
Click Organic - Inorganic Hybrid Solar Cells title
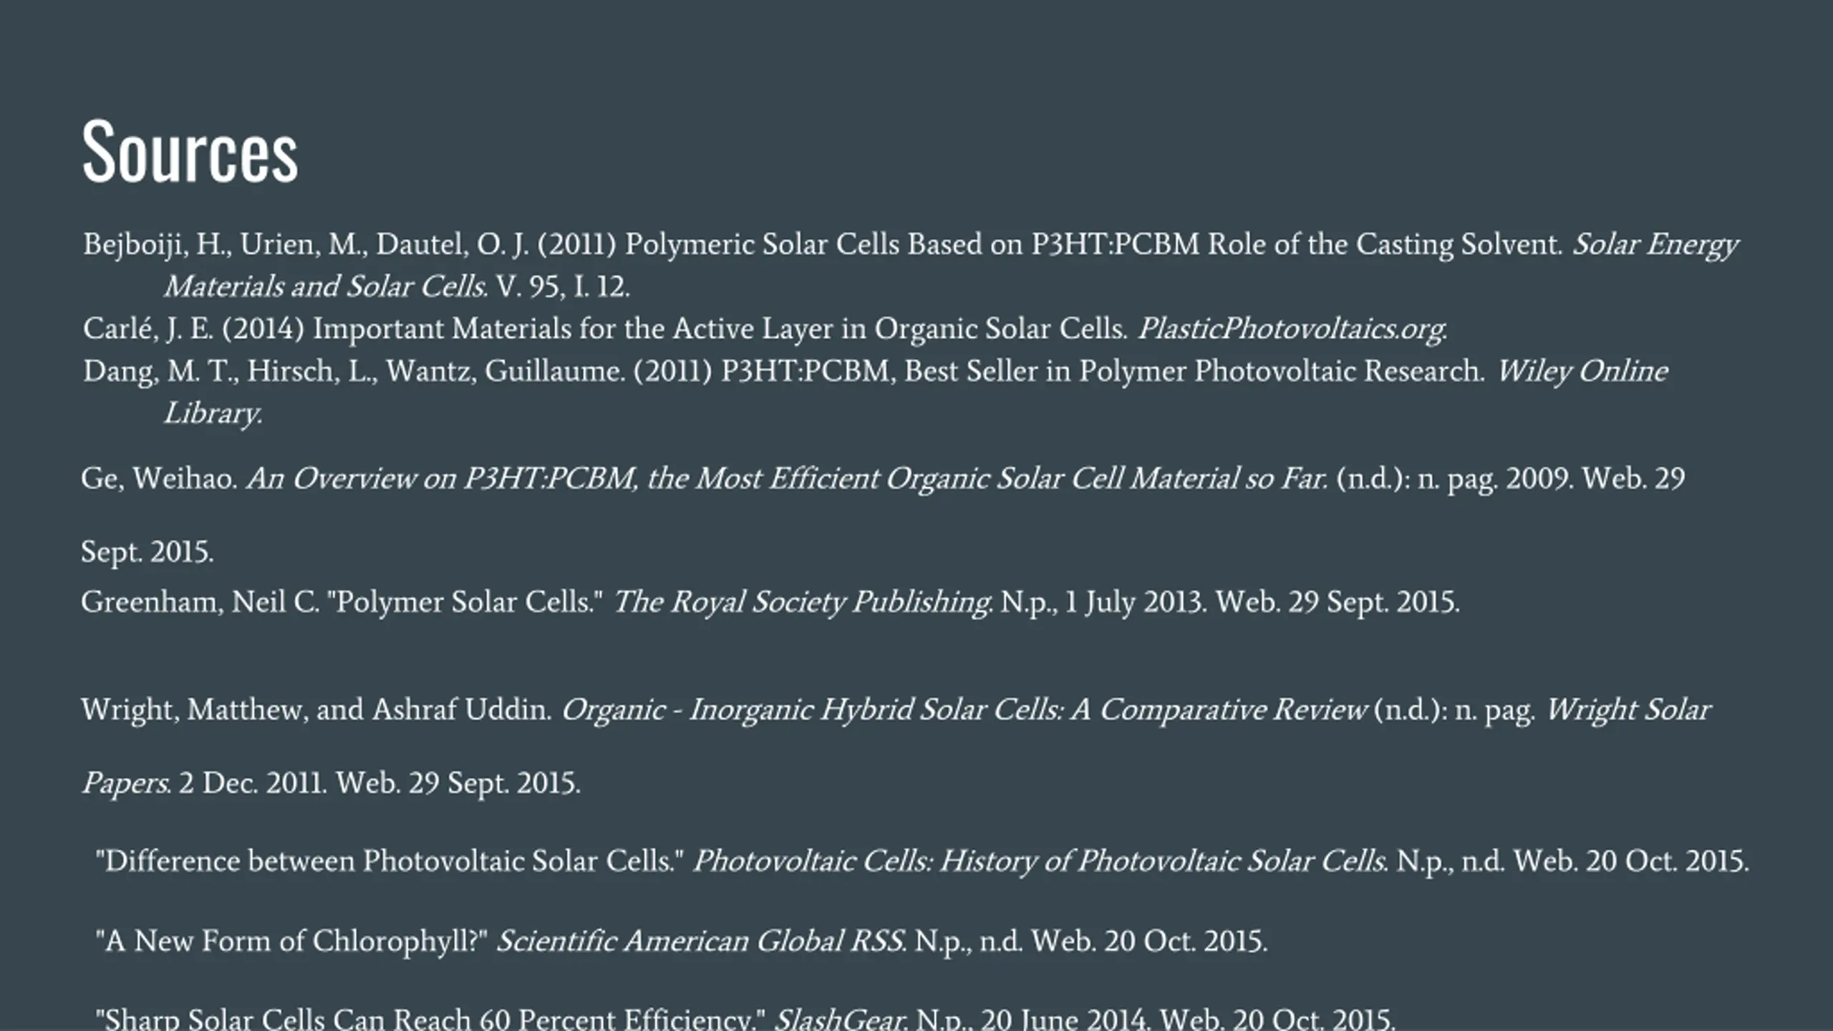pos(964,710)
